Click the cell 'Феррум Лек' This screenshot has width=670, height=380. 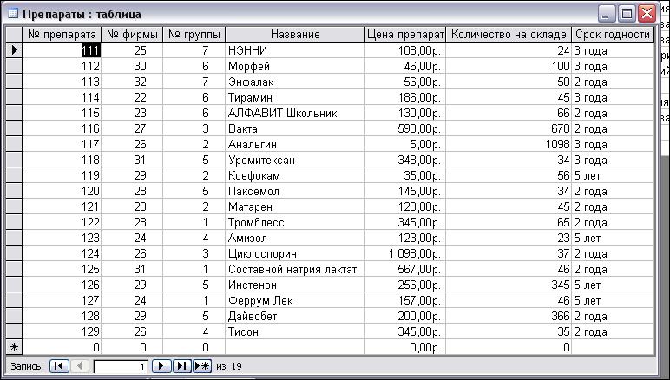[295, 300]
